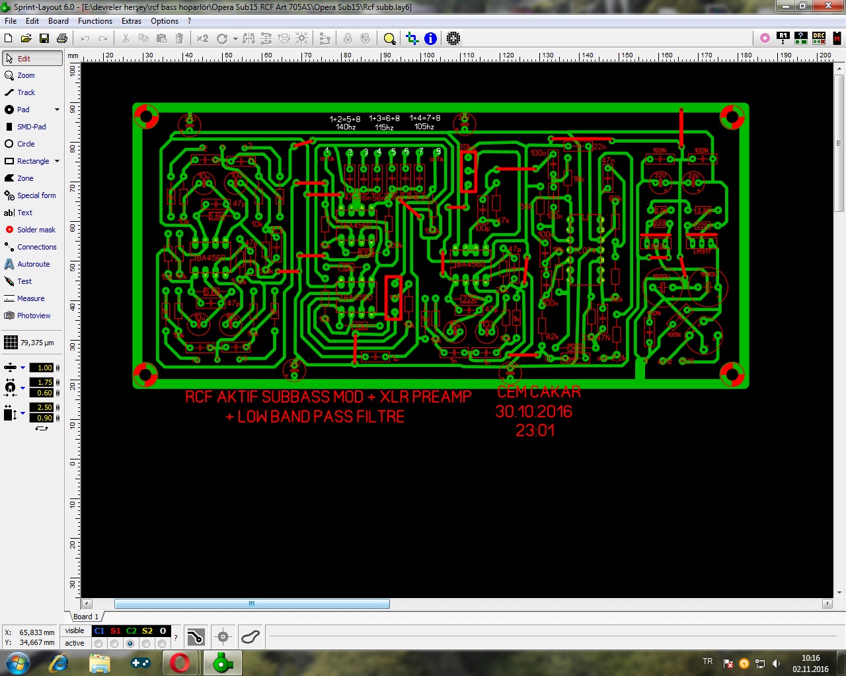Click the blue Info icon in toolbar
846x676 pixels.
pos(430,38)
